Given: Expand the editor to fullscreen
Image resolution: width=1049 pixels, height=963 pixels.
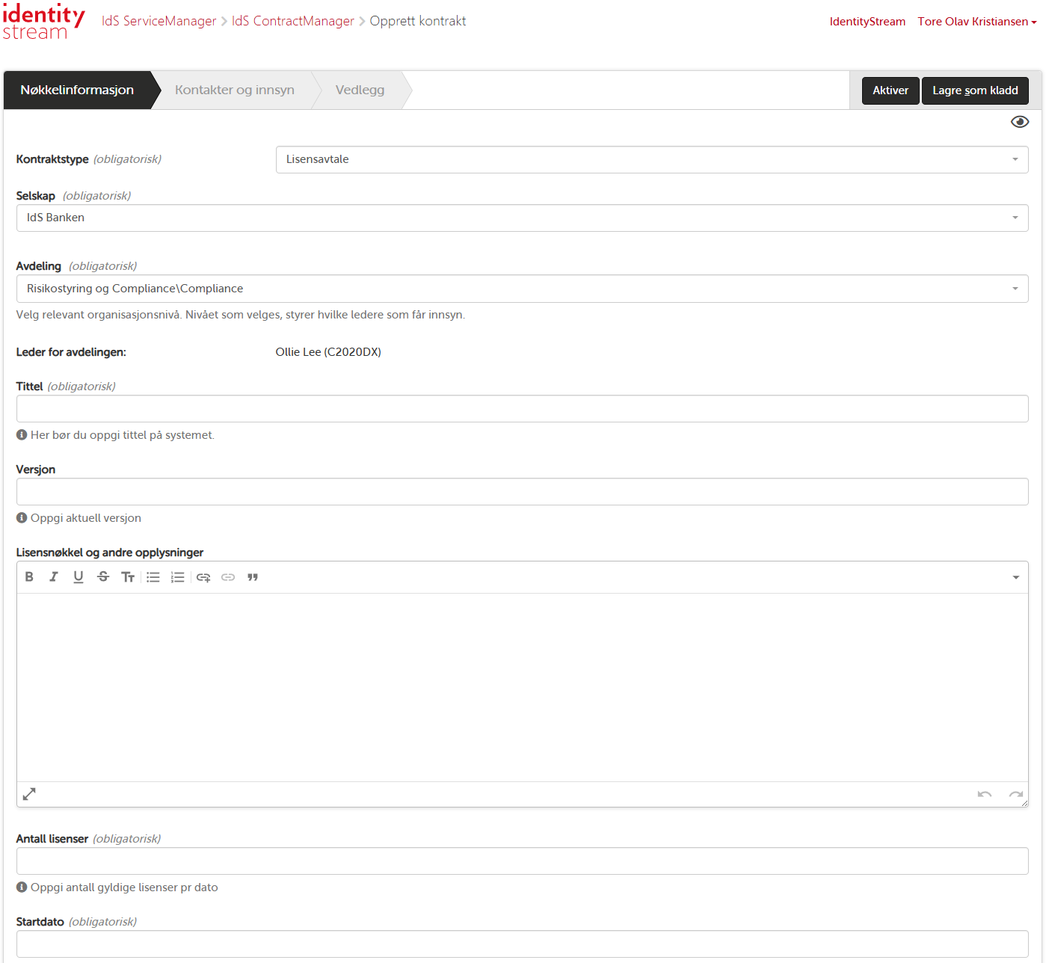Looking at the screenshot, I should pyautogui.click(x=29, y=794).
